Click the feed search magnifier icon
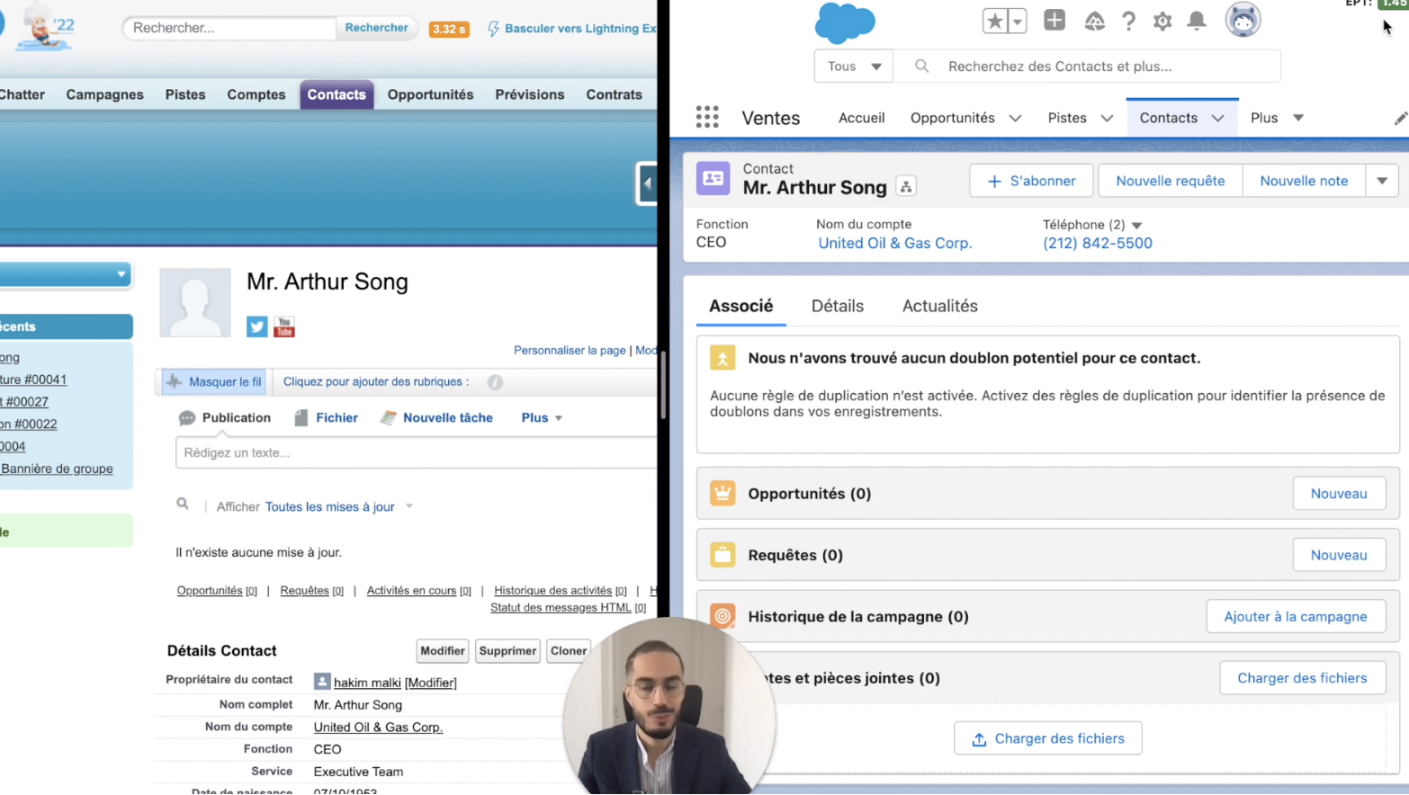Screen dimensions: 1409x795 tap(183, 505)
